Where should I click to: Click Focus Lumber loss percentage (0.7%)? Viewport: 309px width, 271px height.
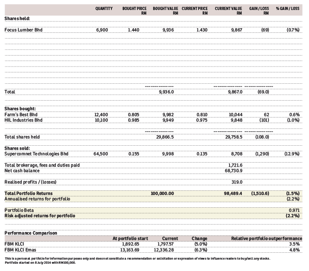point(293,30)
